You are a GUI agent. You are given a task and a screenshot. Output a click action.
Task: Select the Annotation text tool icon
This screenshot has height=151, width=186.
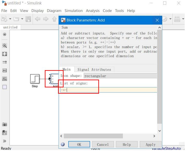4,70
